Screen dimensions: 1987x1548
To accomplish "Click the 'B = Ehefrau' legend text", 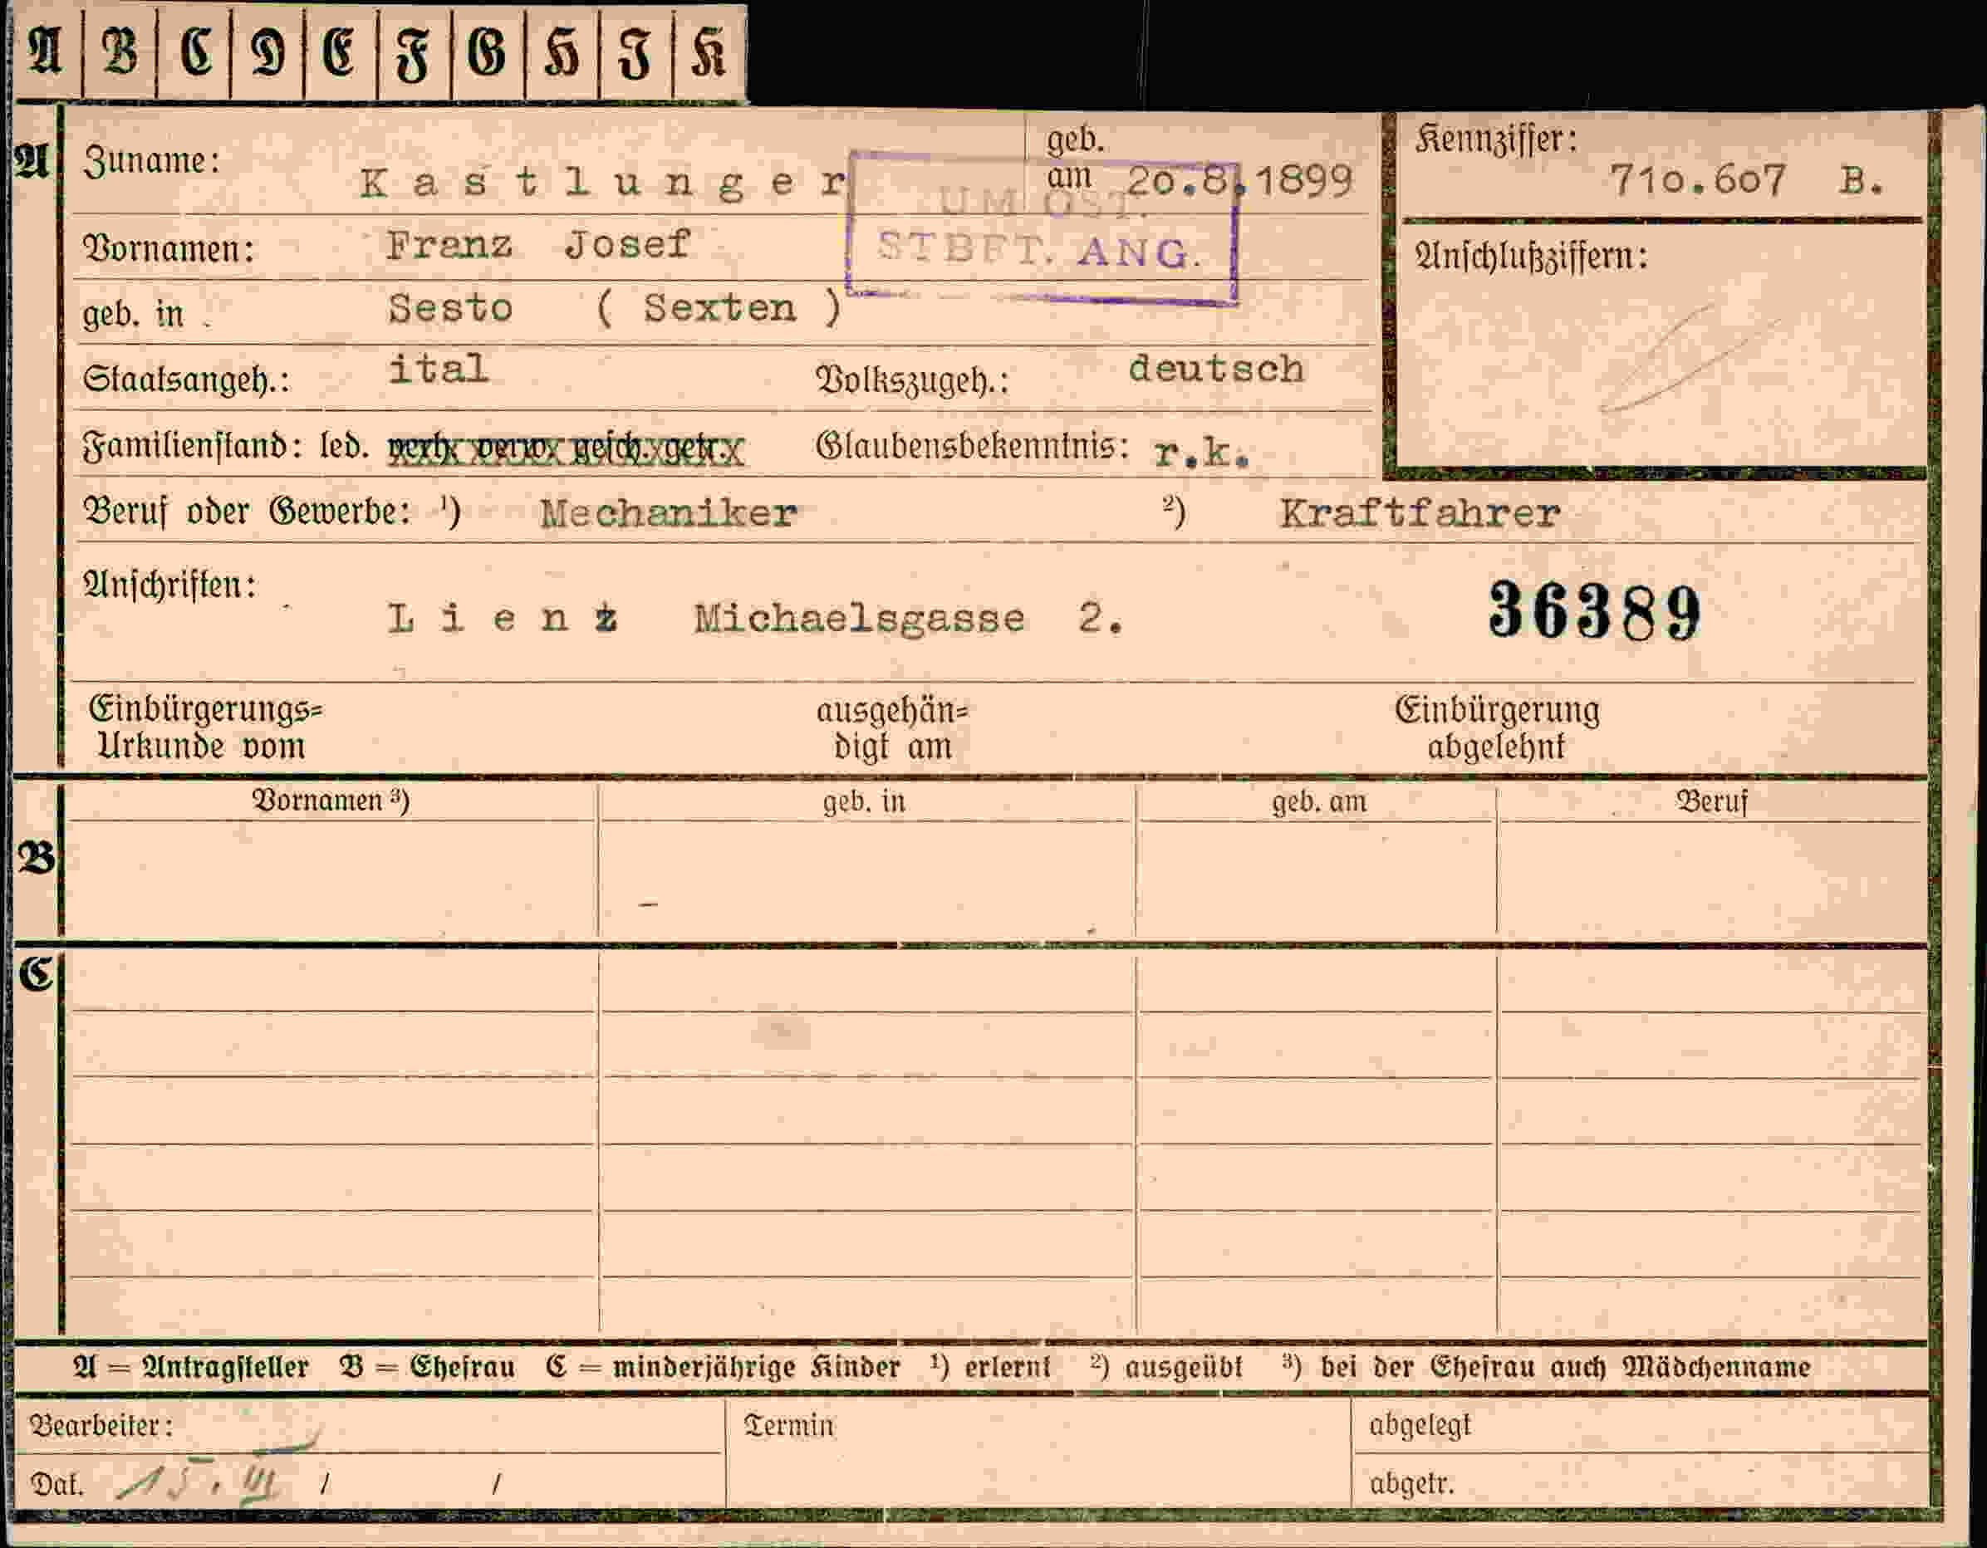I will (427, 1367).
